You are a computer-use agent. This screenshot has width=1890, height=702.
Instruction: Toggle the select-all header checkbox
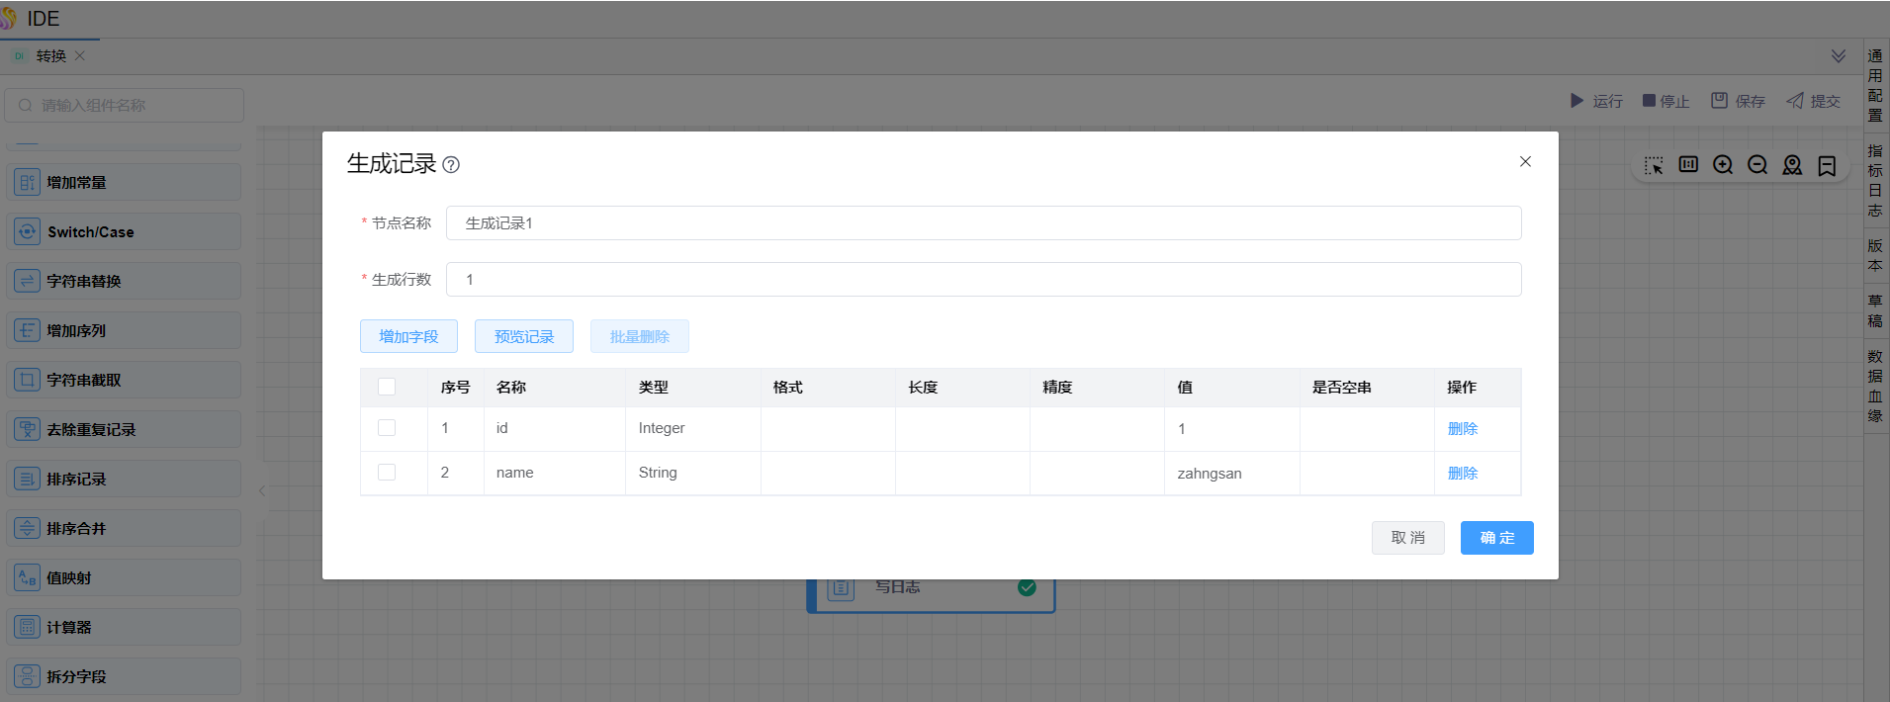(387, 387)
